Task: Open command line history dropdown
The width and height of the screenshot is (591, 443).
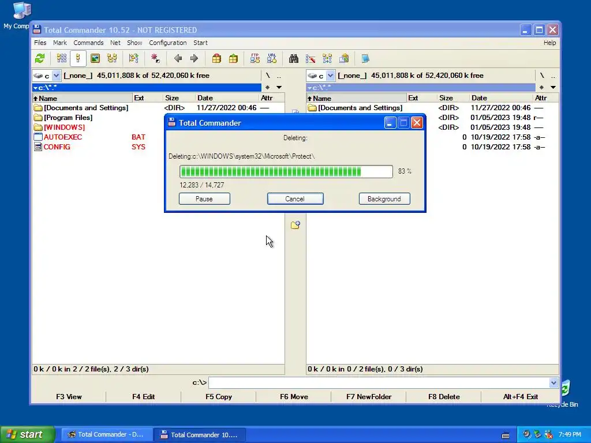Action: click(x=553, y=383)
